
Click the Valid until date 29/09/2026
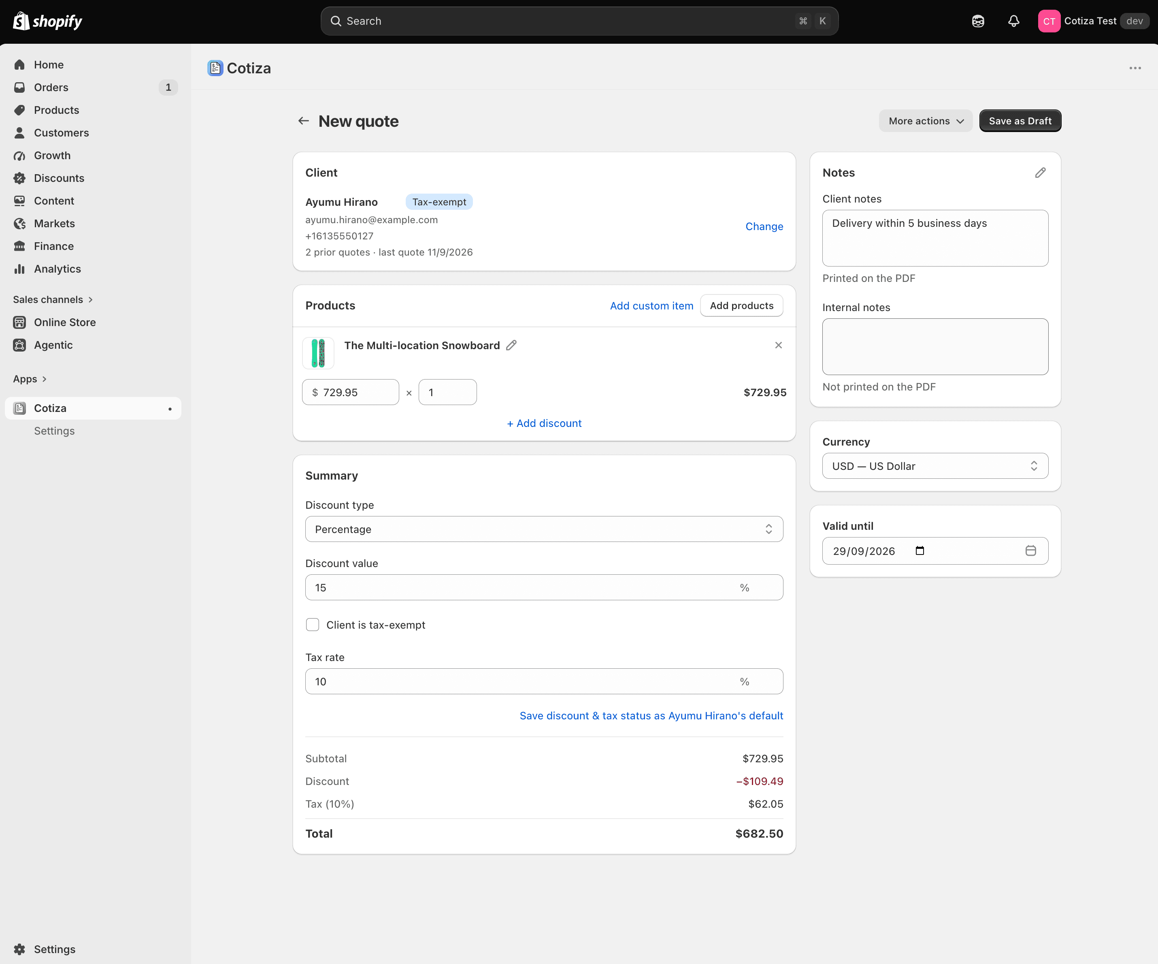864,551
